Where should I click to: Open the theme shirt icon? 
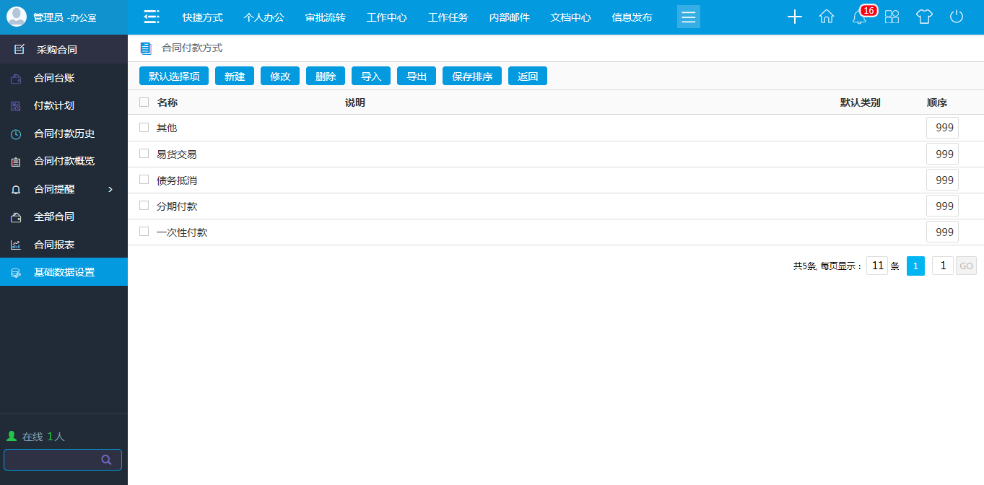click(924, 17)
